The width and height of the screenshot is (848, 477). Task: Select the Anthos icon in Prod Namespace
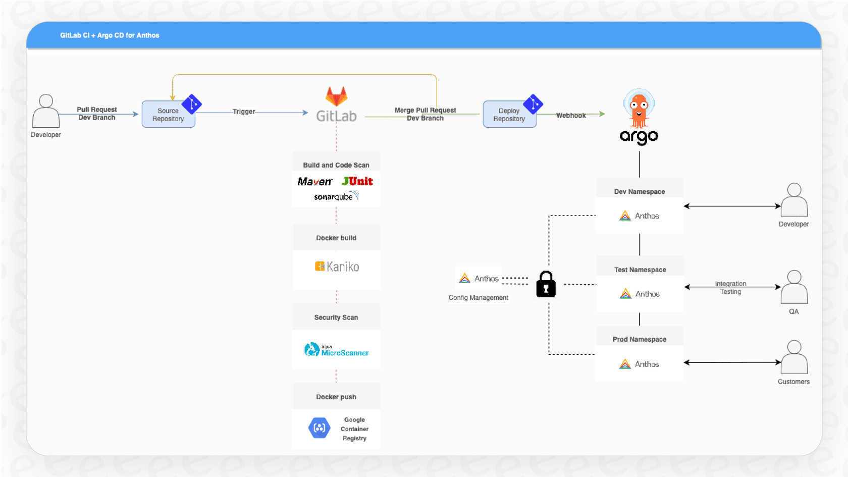coord(626,363)
